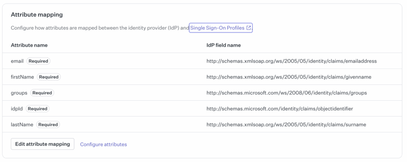Click the external link icon beside Single Sign-On Profiles
The height and width of the screenshot is (162, 407).
pos(248,28)
